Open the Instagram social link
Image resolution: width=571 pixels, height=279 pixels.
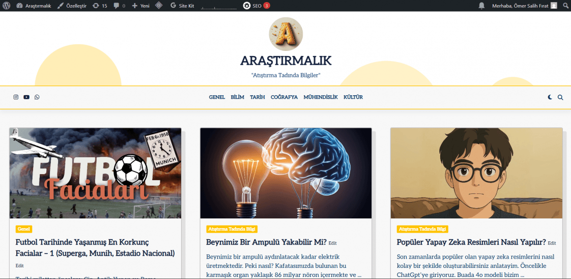(x=16, y=97)
